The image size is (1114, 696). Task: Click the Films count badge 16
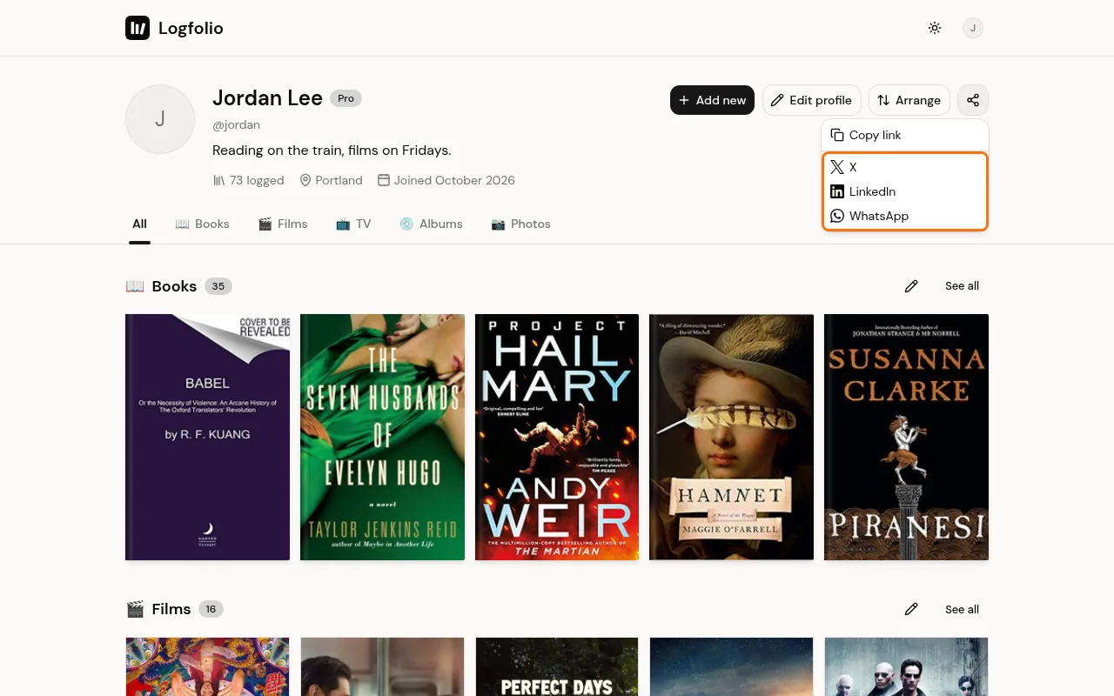(x=211, y=610)
